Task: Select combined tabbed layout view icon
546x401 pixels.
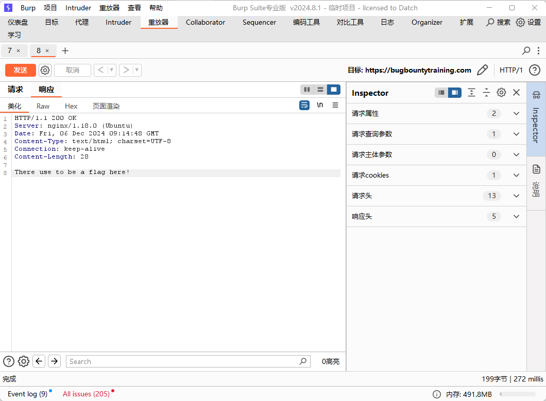Action: click(x=334, y=90)
